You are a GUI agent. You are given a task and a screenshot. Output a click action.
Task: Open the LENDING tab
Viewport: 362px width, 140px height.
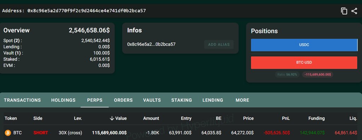tap(212, 100)
